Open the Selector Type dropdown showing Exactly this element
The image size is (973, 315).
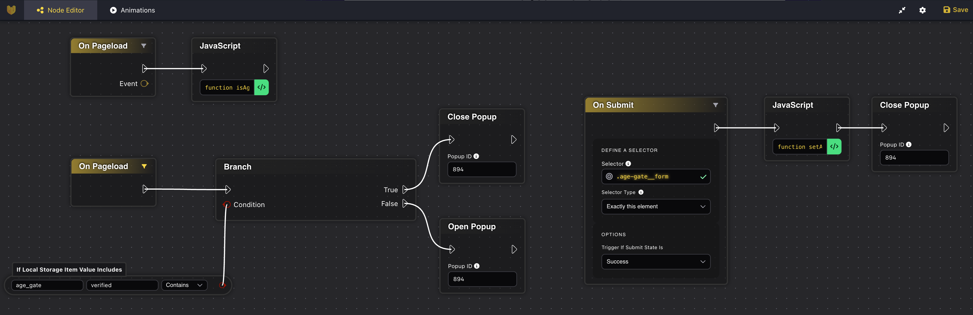pyautogui.click(x=656, y=207)
